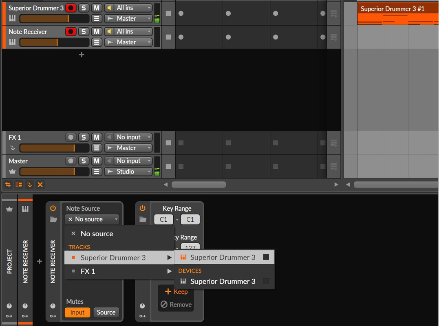Arm record on FX 1 track
The height and width of the screenshot is (326, 439).
[x=71, y=137]
